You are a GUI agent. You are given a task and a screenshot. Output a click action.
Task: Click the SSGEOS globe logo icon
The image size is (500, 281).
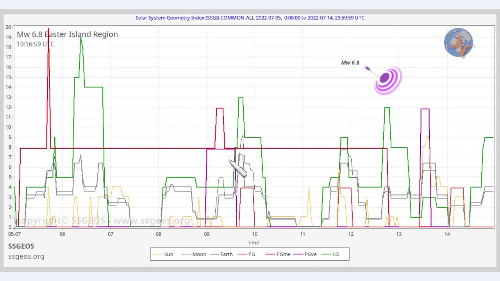point(459,43)
